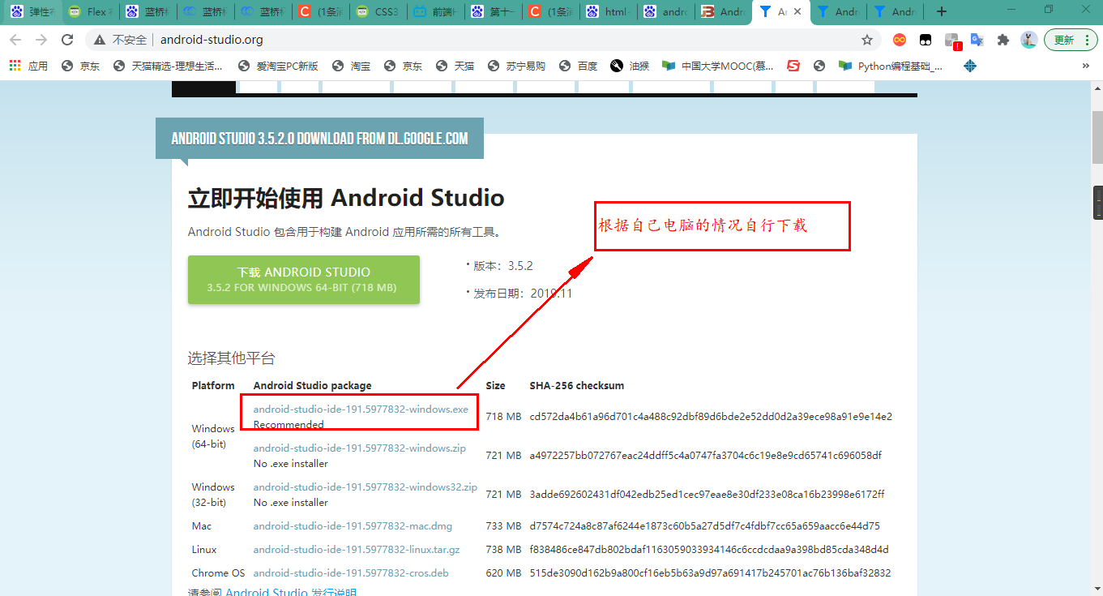This screenshot has height=596, width=1103.
Task: Click the checksum starting with cd572da4
Action: (711, 417)
